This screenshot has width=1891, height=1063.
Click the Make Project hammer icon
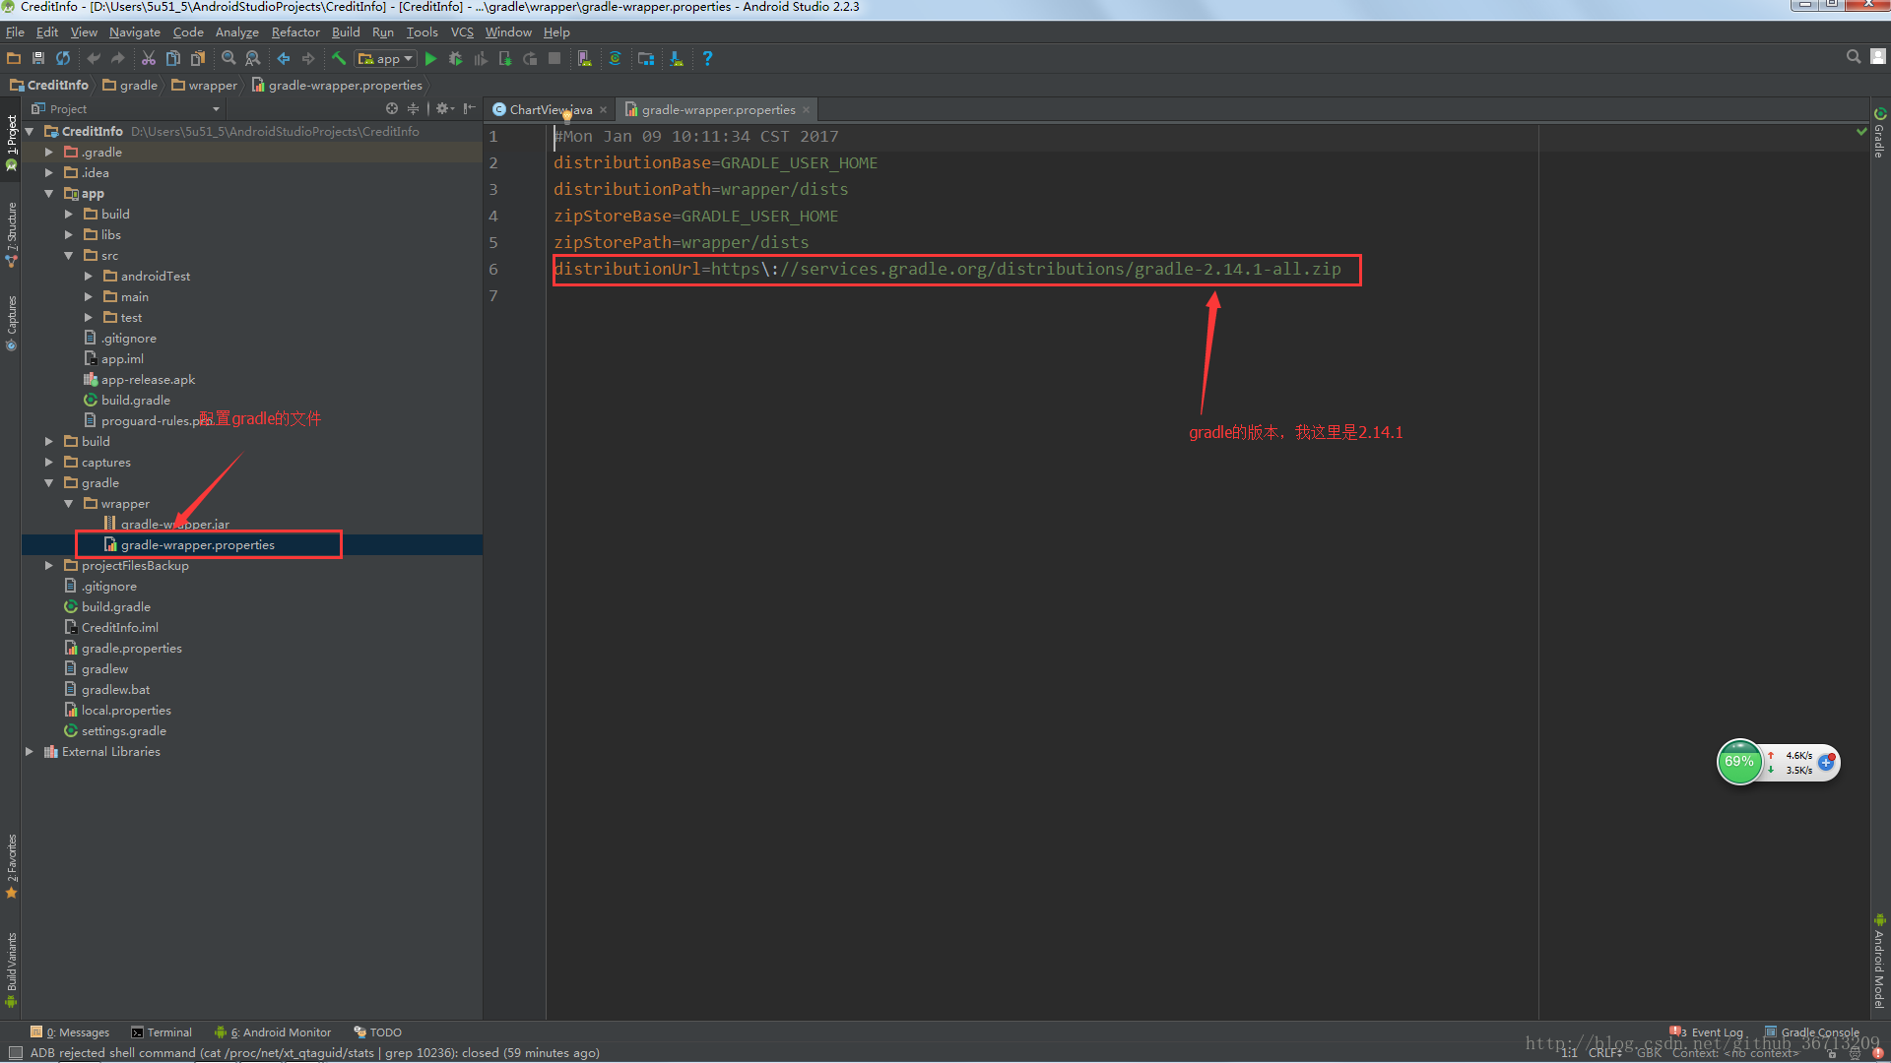(339, 59)
